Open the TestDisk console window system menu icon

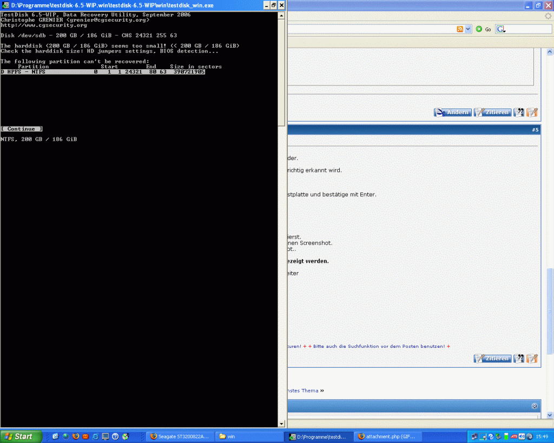(x=5, y=5)
